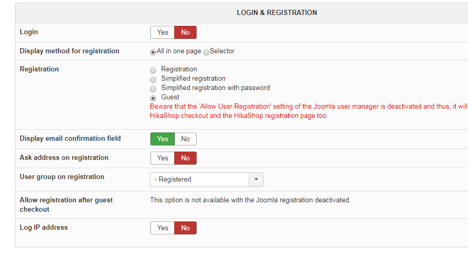Image resolution: width=468 pixels, height=253 pixels.
Task: Pick Simplified registration with password
Action: pos(153,88)
